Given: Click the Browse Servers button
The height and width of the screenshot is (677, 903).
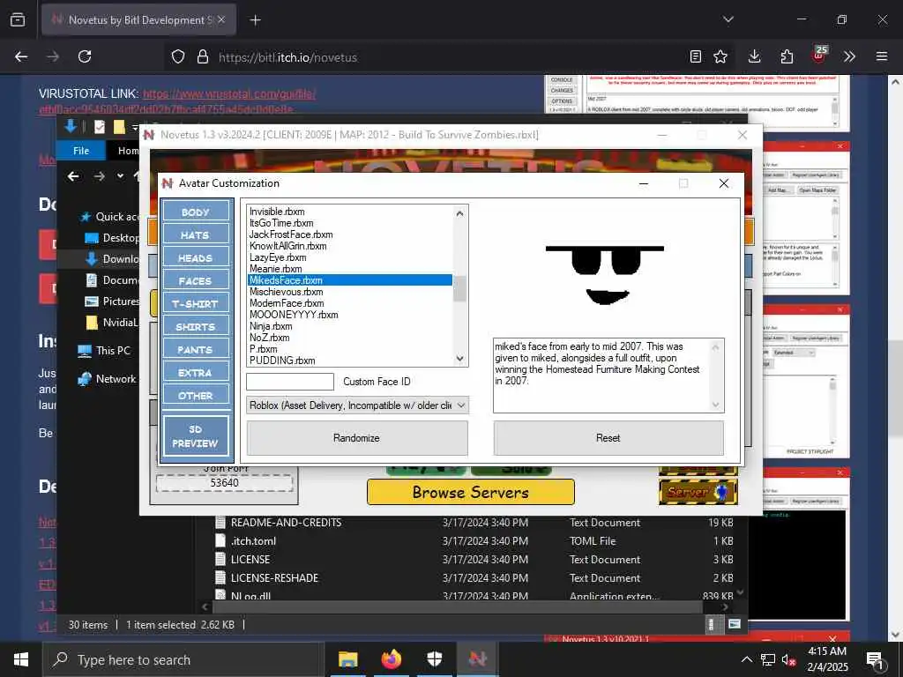Looking at the screenshot, I should pos(471,492).
